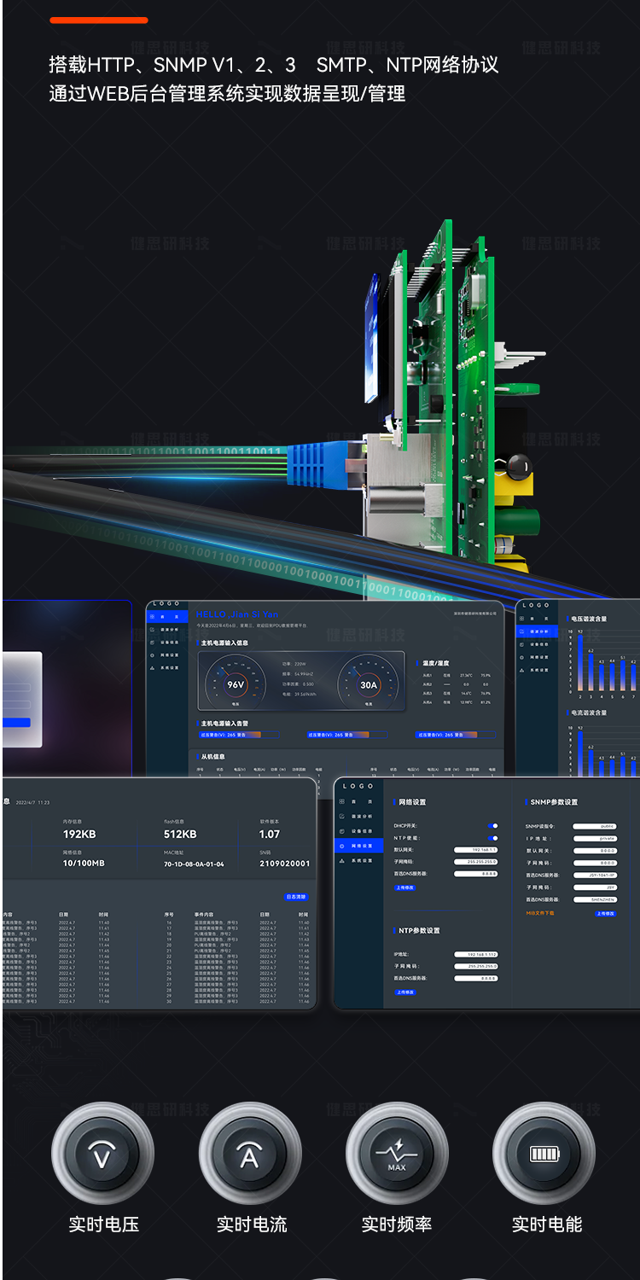The image size is (640, 1280).
Task: Click the SNMP读指令 field showing public
Action: [594, 826]
